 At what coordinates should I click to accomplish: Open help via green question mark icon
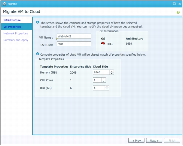tap(178, 12)
